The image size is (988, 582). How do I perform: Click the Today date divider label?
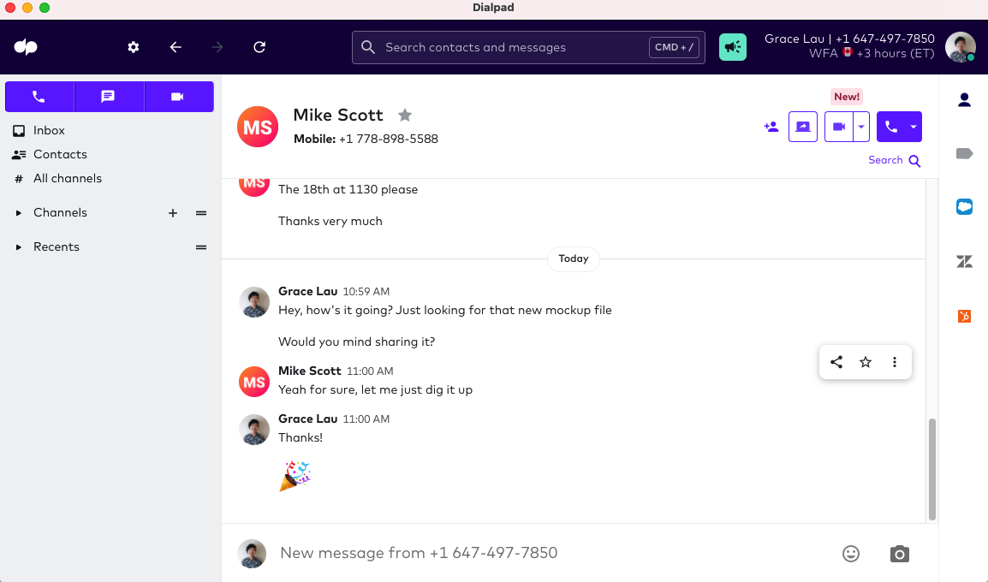[574, 258]
